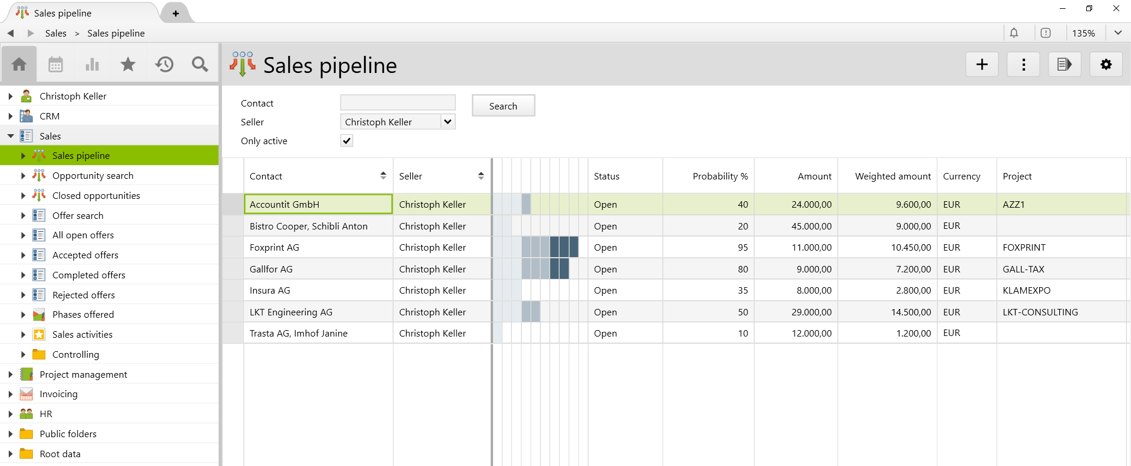Open the 135% zoom dropdown arrow
Screen dimensions: 1131x466
click(1117, 33)
